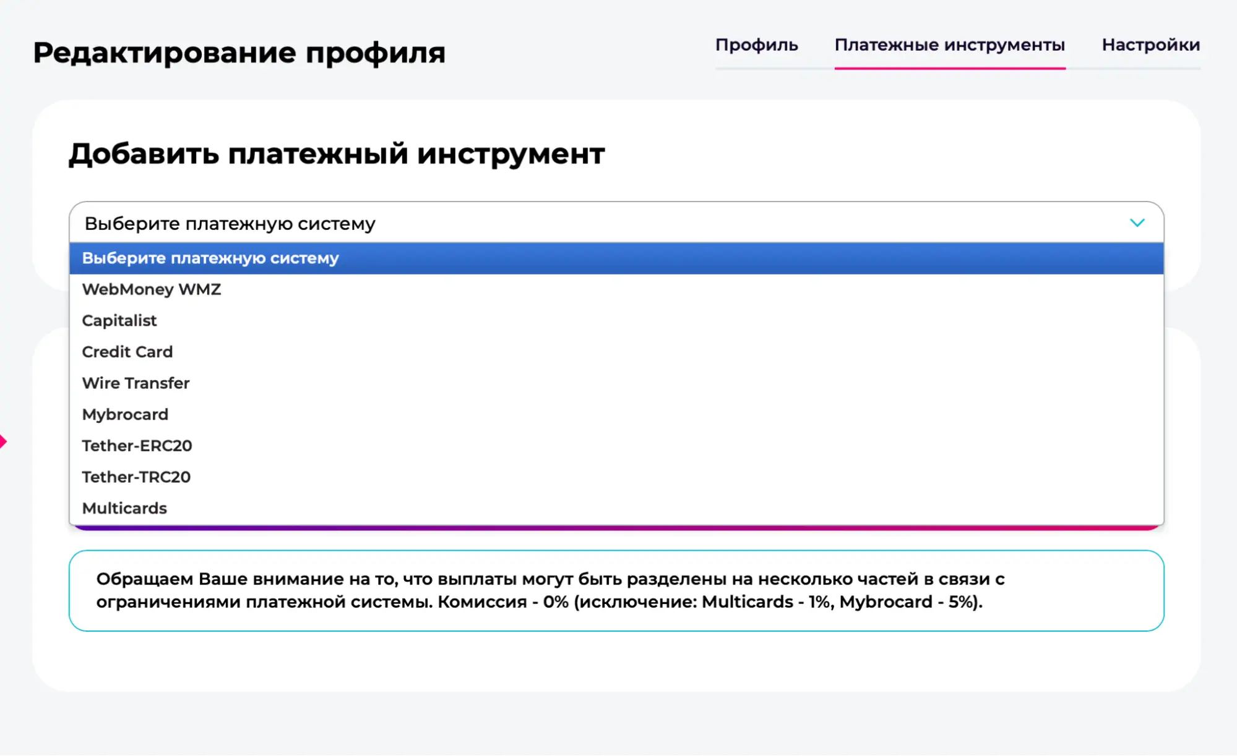The image size is (1237, 756).
Task: Select Tether-ERC20 option
Action: (x=616, y=446)
